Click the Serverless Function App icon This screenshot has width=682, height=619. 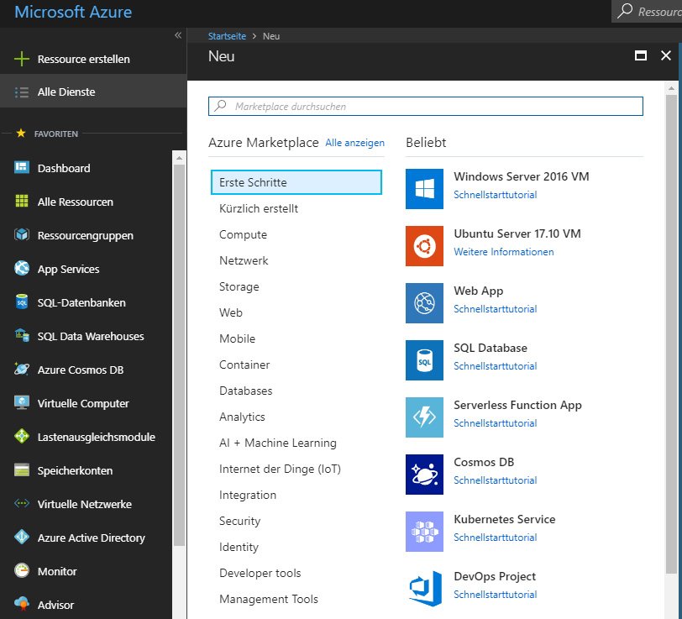coord(424,417)
